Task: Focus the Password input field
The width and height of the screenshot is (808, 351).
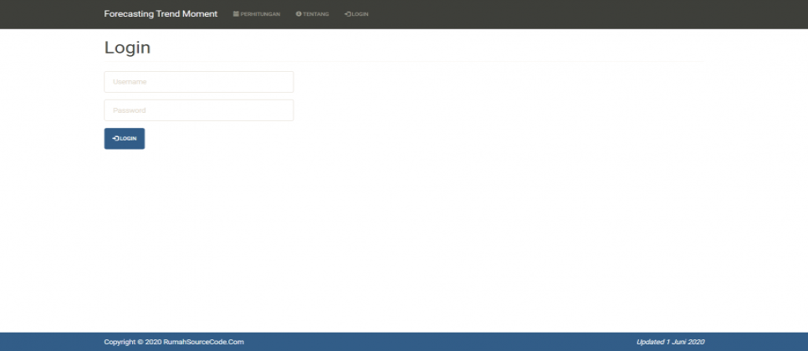Action: click(199, 110)
